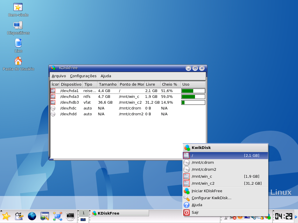The image size is (298, 223).
Task: Click the usage bar for /dev/hda3
Action: click(193, 97)
